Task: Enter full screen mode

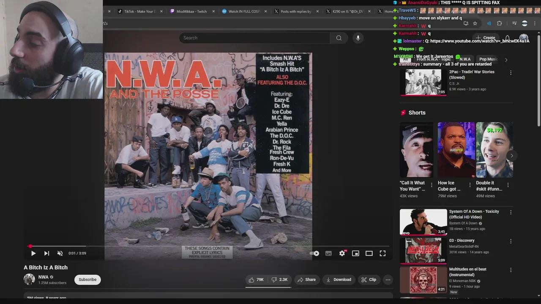Action: (383, 253)
